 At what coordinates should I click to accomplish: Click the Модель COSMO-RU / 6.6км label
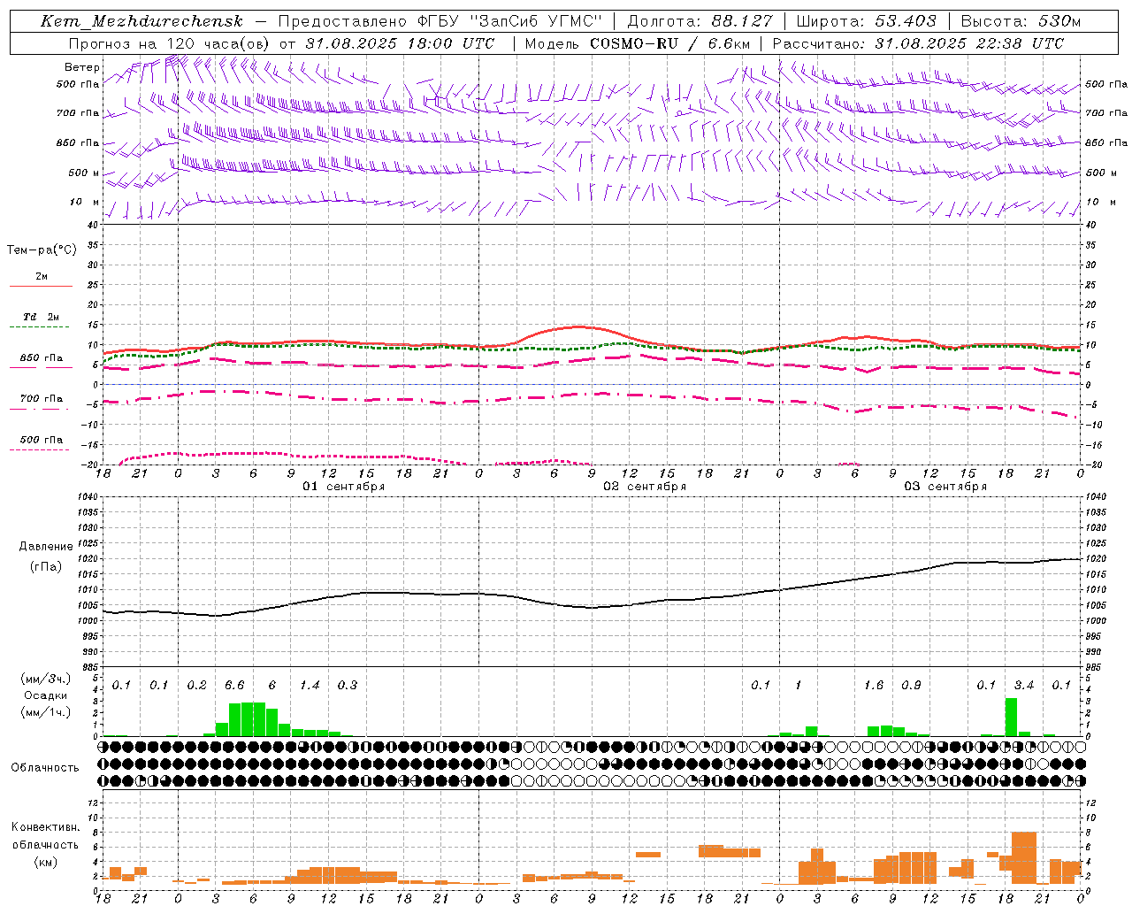tap(638, 43)
